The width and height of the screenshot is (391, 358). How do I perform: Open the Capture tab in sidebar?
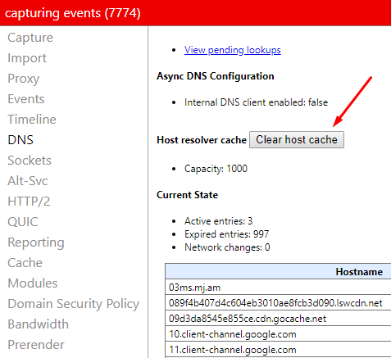30,38
